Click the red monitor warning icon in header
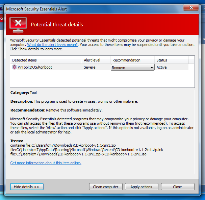Image resolution: width=205 pixels, height=200 pixels. tap(18, 25)
